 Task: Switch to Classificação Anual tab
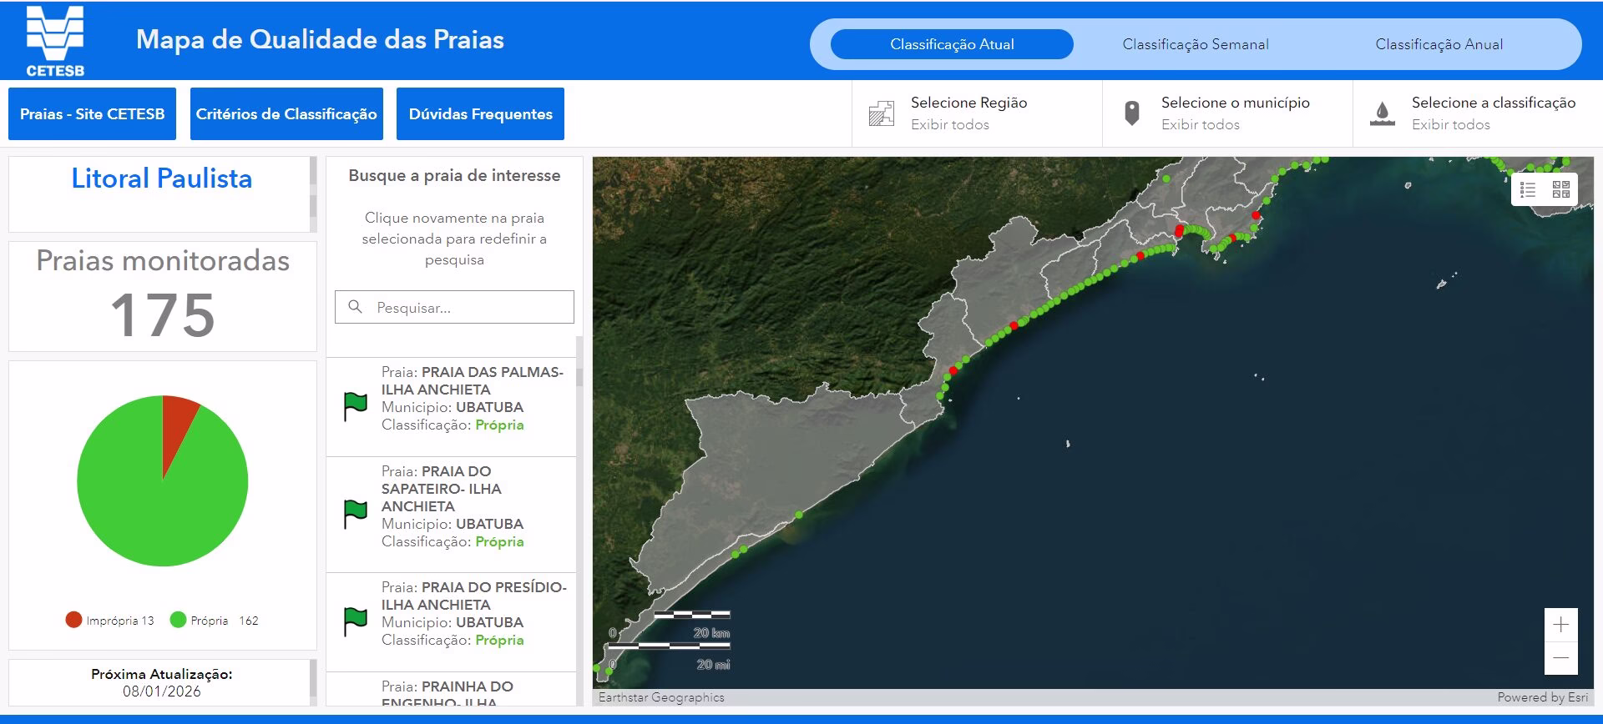[x=1439, y=44]
